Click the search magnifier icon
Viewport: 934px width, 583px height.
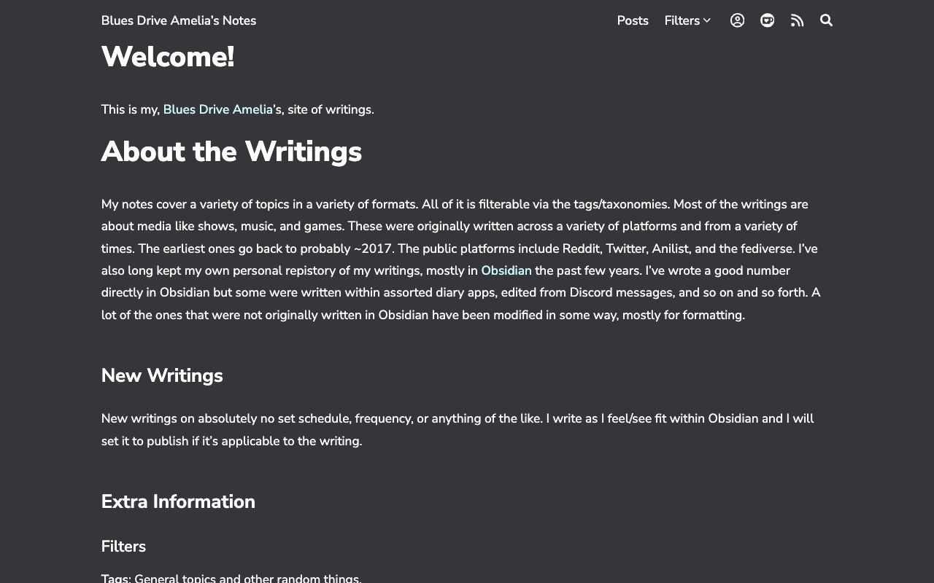click(x=826, y=20)
